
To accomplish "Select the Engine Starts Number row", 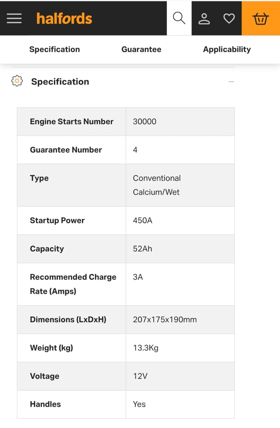I will [71, 122].
